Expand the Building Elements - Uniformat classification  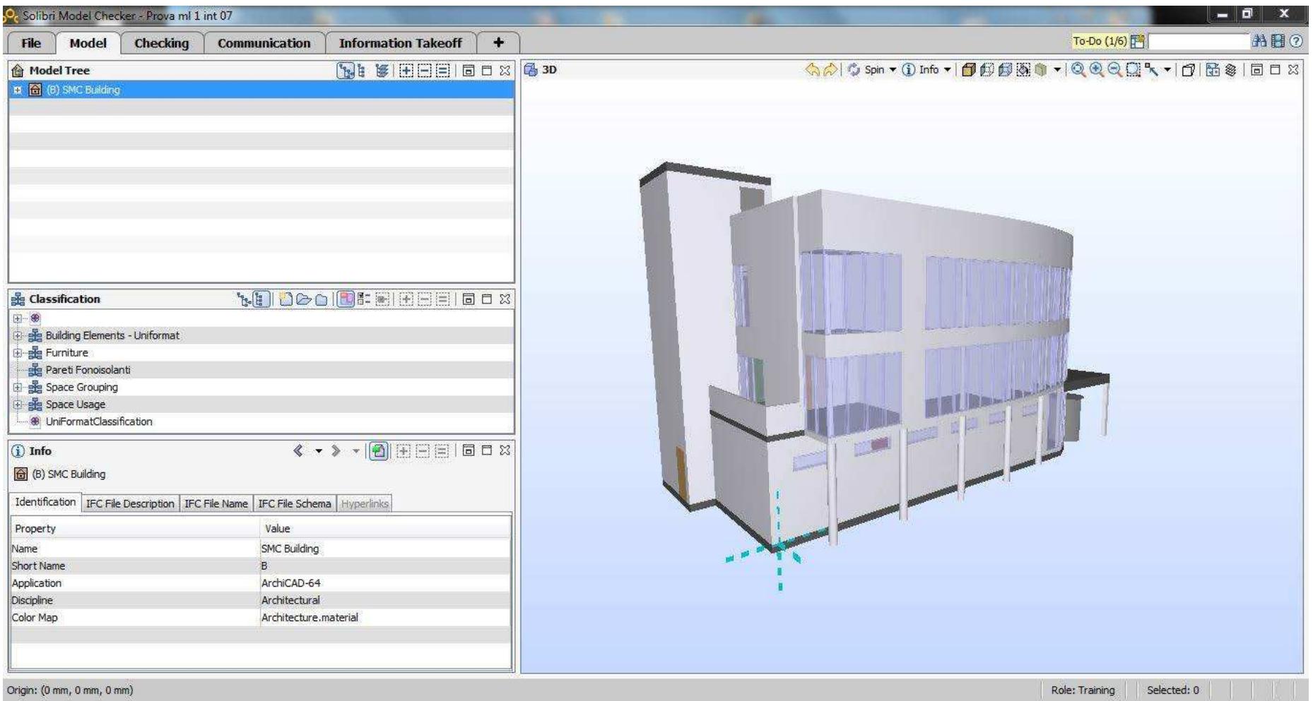point(17,336)
